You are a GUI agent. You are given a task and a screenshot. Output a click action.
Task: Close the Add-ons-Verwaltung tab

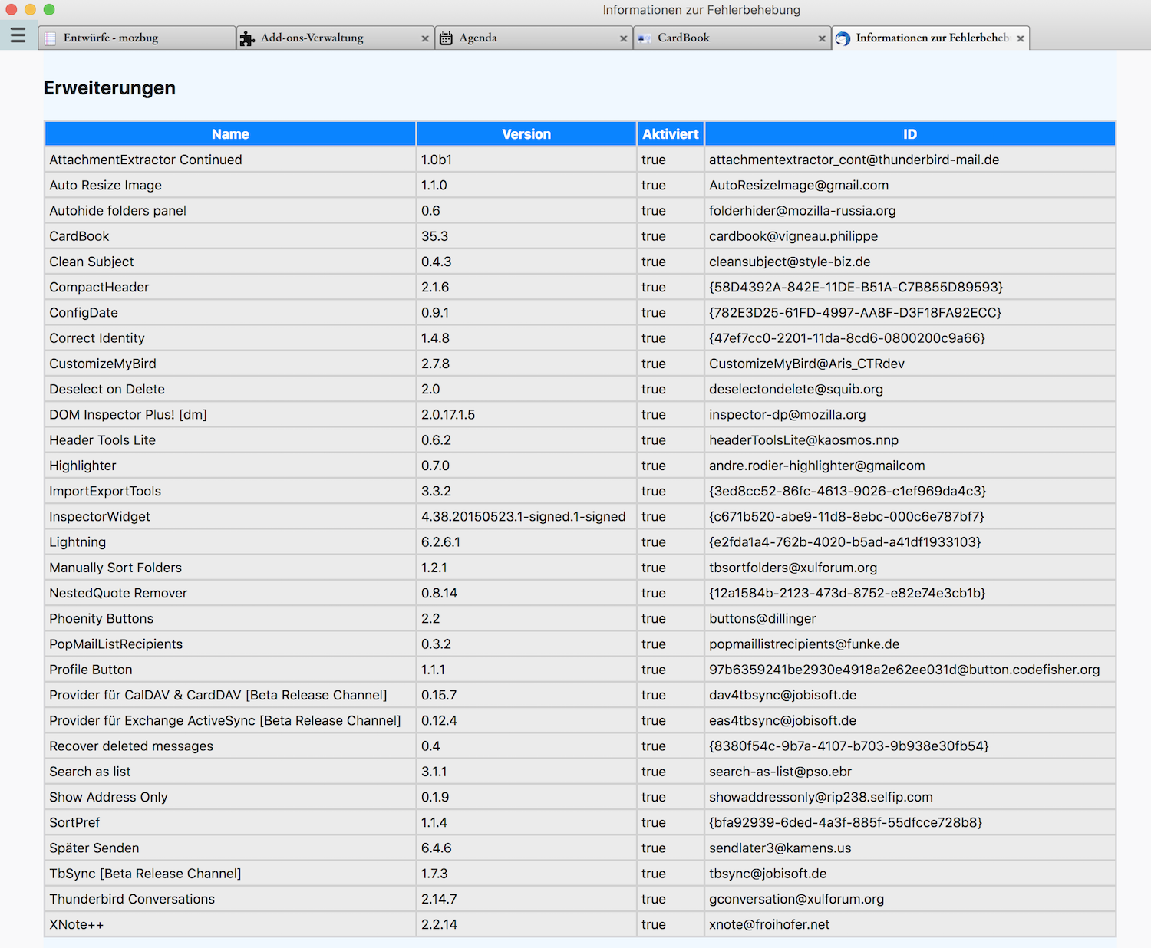pyautogui.click(x=425, y=38)
